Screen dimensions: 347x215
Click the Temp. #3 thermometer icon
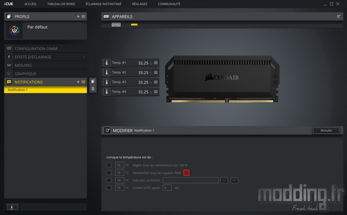107,82
